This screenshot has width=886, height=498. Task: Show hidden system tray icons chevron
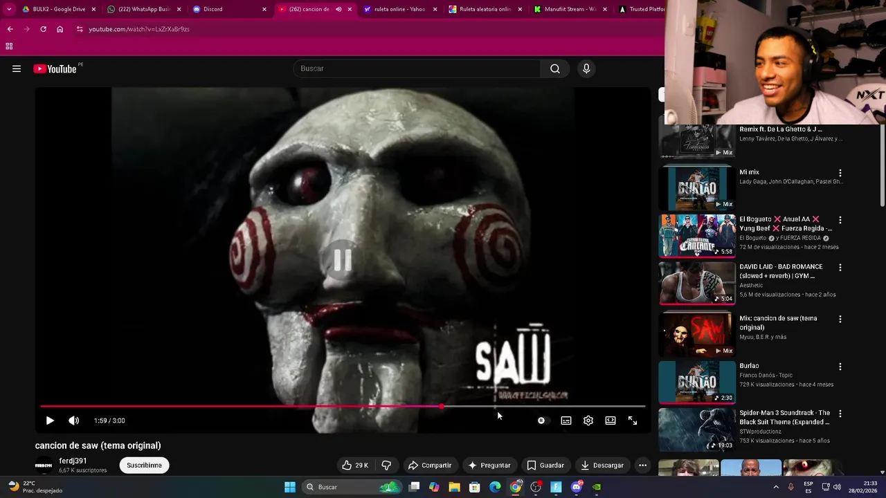coord(775,487)
